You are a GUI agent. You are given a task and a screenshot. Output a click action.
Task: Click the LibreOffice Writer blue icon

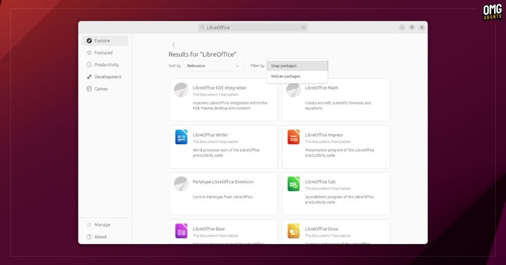[x=181, y=137]
